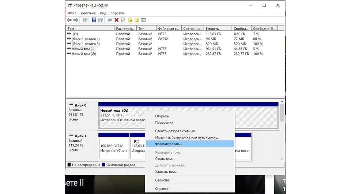Image resolution: width=351 pixels, height=194 pixels.
Task: Click scroll down arrow of disk pane
Action: [x=282, y=159]
